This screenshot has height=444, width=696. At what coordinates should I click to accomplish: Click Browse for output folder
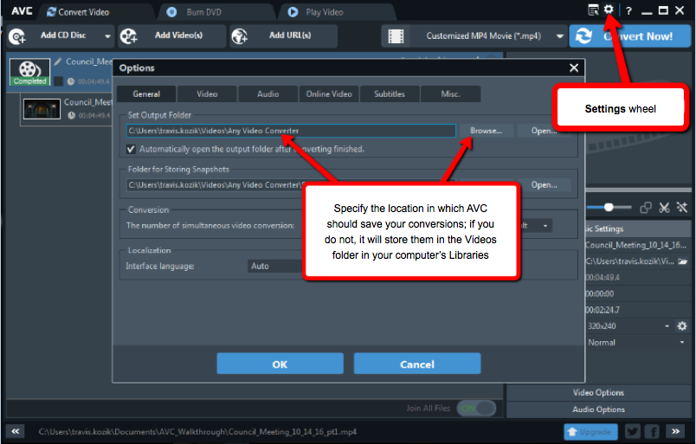pyautogui.click(x=486, y=131)
